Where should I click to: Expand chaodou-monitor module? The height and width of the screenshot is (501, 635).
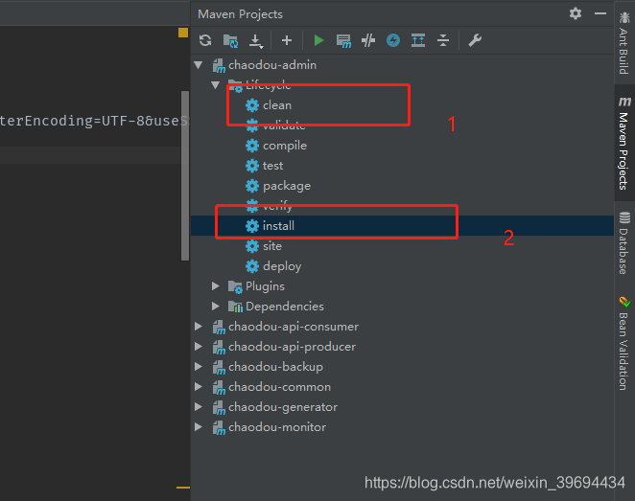coord(199,427)
